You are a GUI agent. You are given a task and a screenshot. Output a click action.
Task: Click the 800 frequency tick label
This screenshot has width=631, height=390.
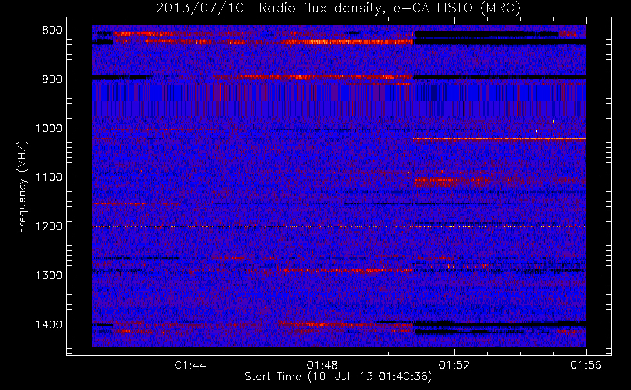pyautogui.click(x=52, y=30)
